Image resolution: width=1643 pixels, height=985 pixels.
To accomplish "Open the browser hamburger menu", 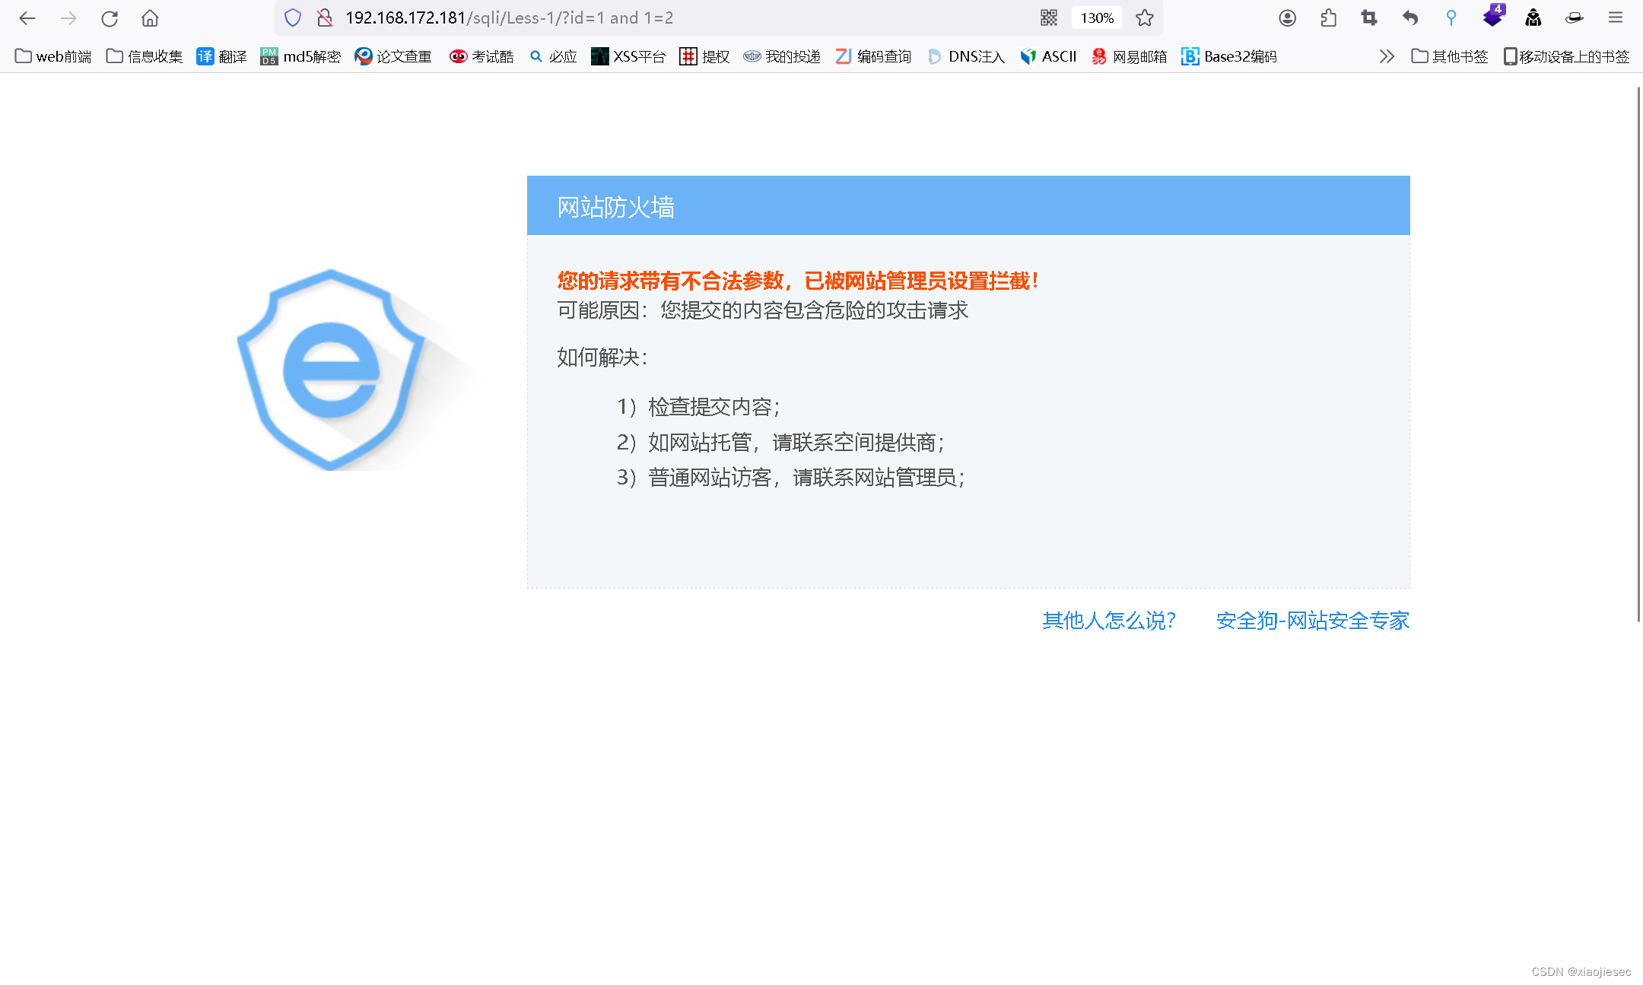I will point(1616,18).
